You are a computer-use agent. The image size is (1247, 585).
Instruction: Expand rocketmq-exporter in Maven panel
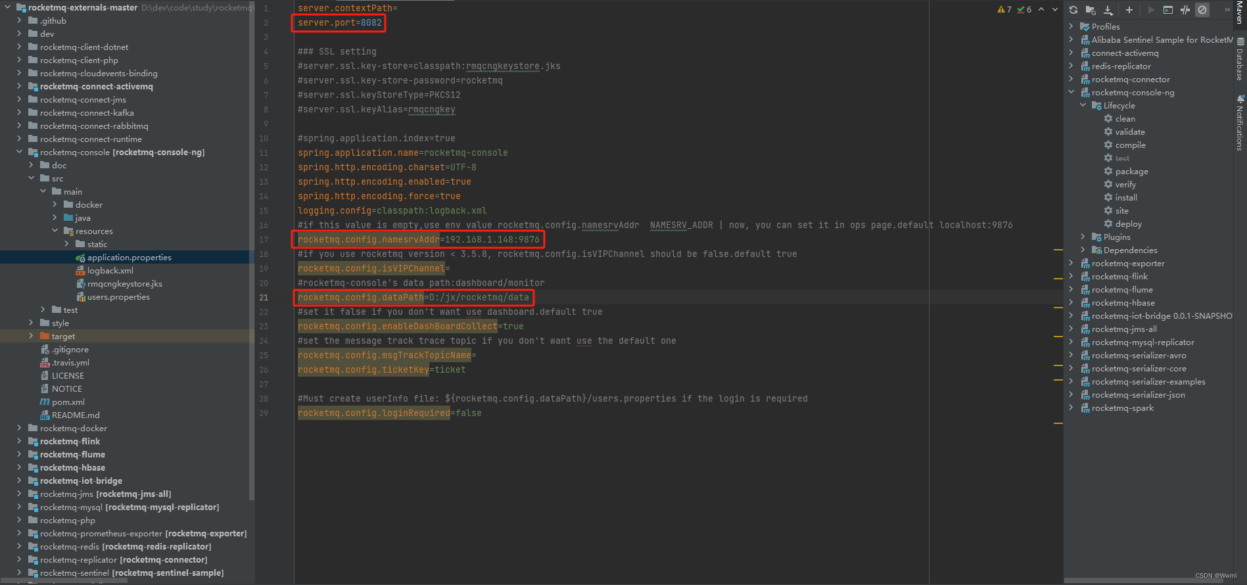click(x=1071, y=263)
